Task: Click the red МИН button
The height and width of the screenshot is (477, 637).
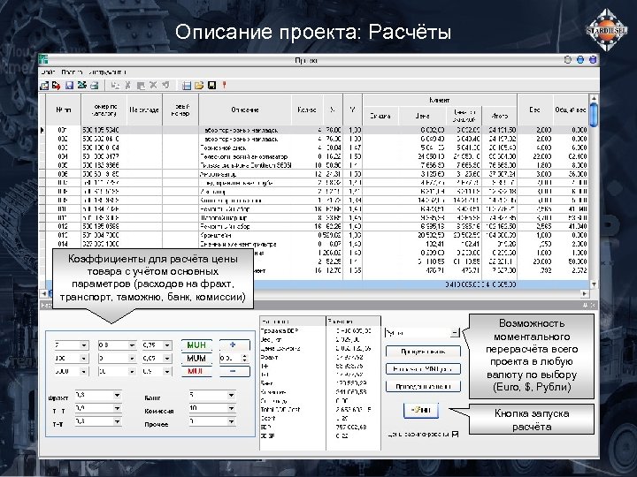Action: click(x=196, y=372)
